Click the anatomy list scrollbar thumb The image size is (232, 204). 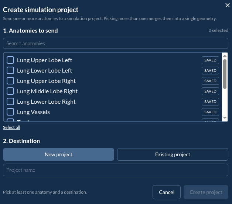[x=225, y=74]
